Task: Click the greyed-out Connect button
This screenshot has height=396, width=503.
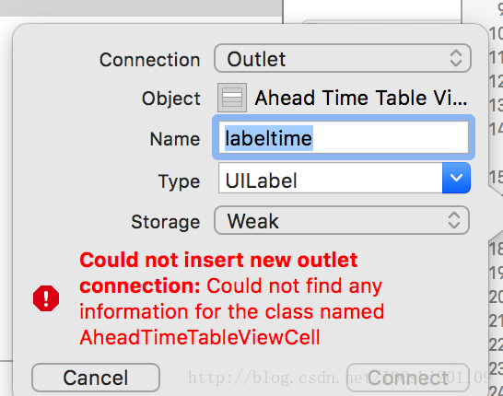Action: coord(408,378)
